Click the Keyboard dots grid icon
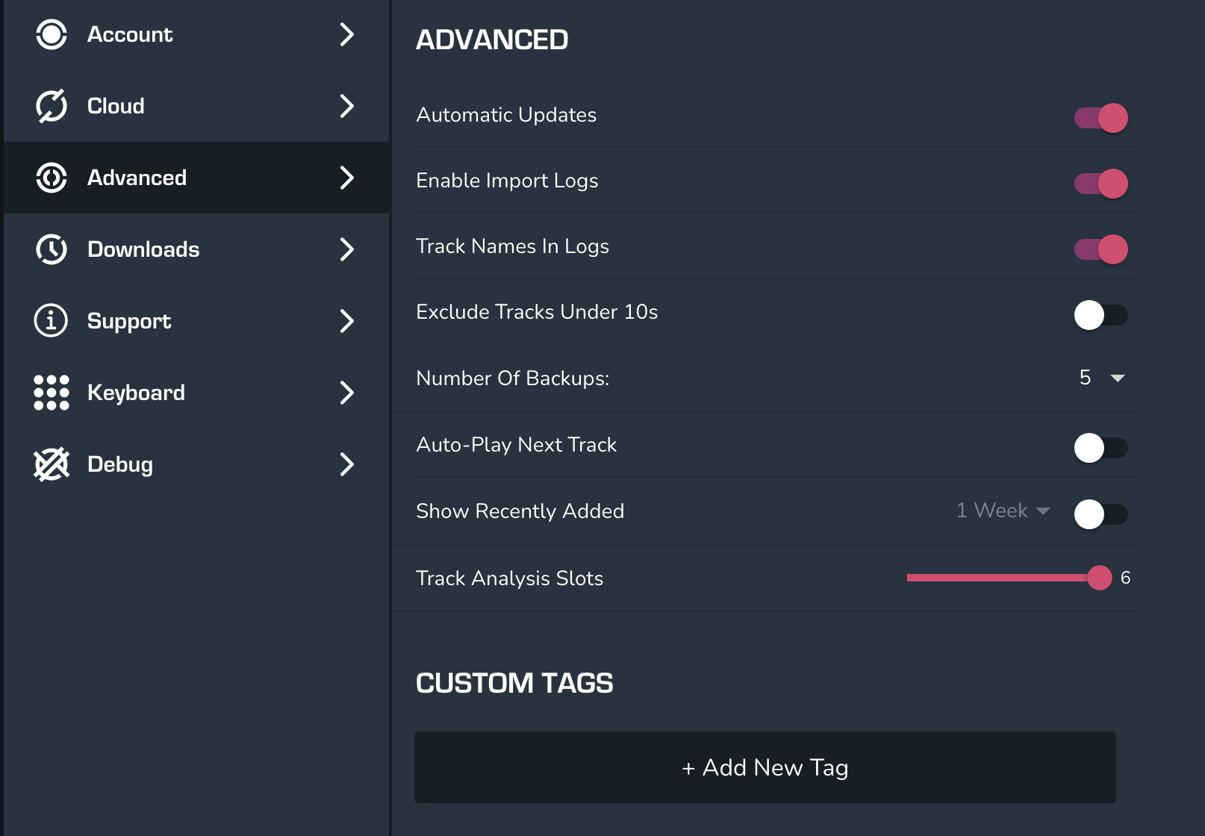This screenshot has height=836, width=1205. point(52,393)
